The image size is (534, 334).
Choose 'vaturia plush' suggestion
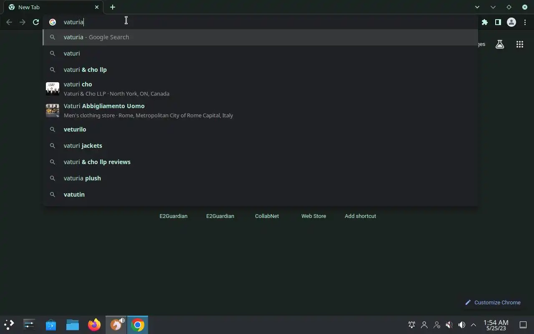pyautogui.click(x=260, y=178)
